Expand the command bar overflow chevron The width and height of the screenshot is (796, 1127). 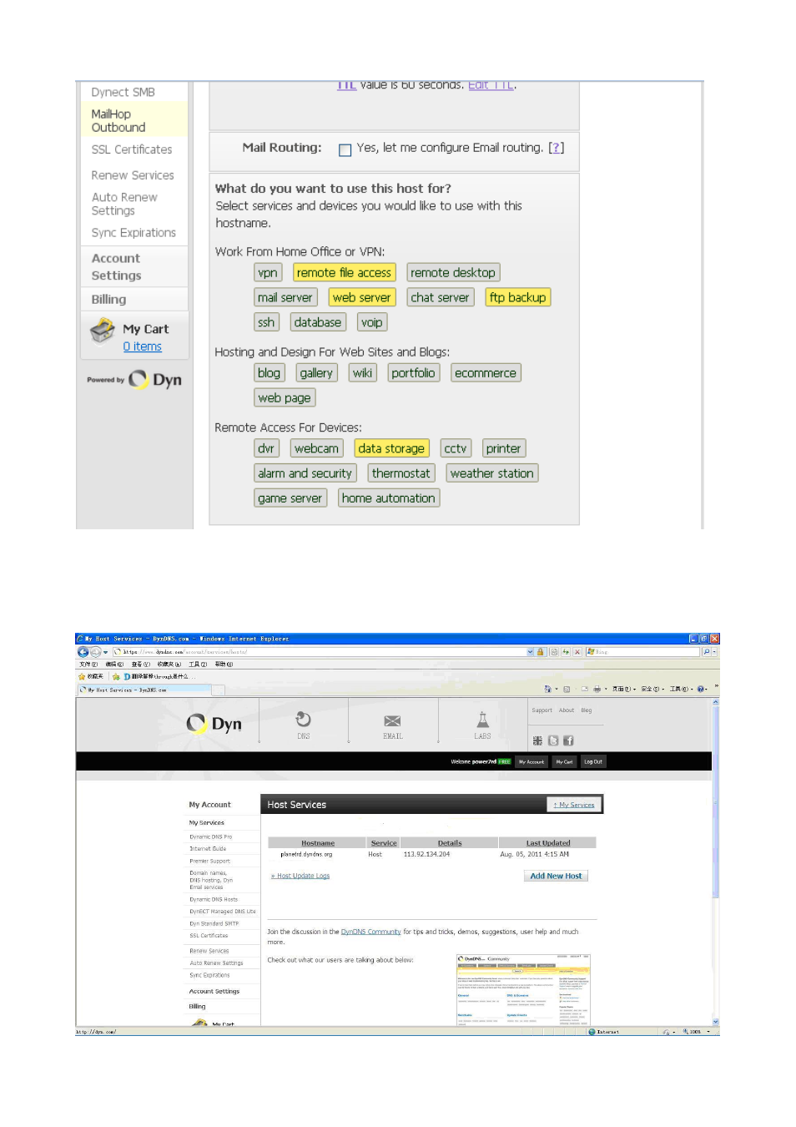click(716, 686)
